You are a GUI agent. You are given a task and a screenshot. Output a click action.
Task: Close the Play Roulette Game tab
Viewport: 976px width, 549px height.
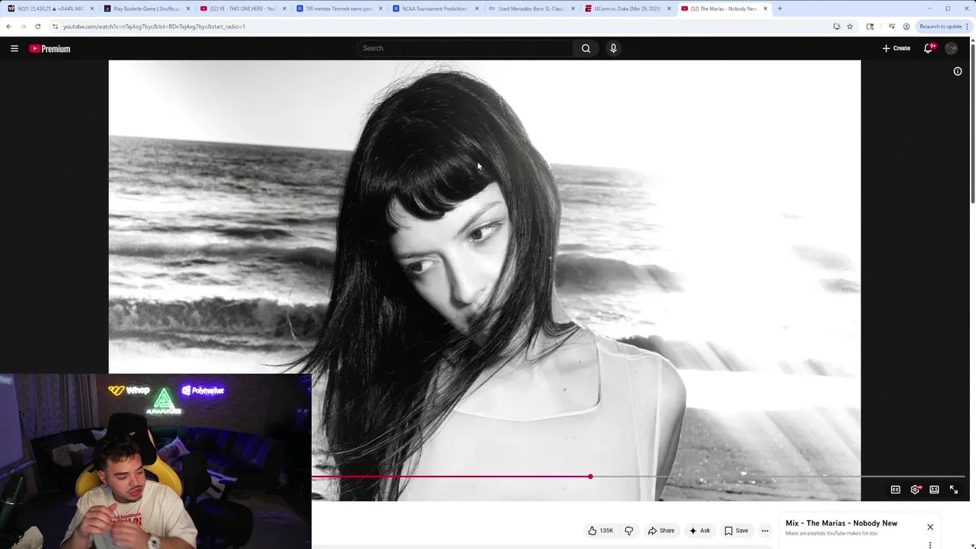click(188, 8)
